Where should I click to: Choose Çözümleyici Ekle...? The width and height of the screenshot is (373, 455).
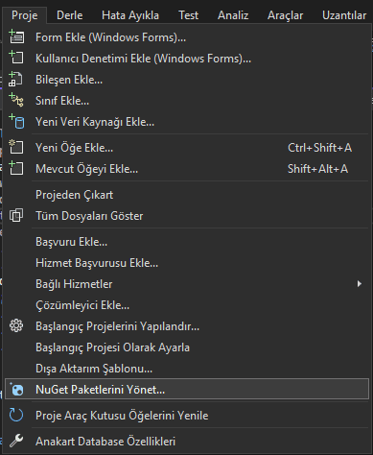(x=187, y=305)
